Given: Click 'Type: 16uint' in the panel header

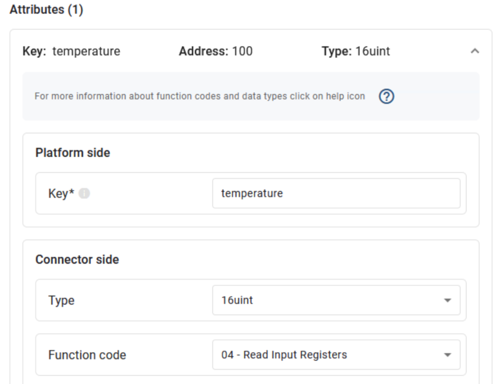Looking at the screenshot, I should coord(356,52).
